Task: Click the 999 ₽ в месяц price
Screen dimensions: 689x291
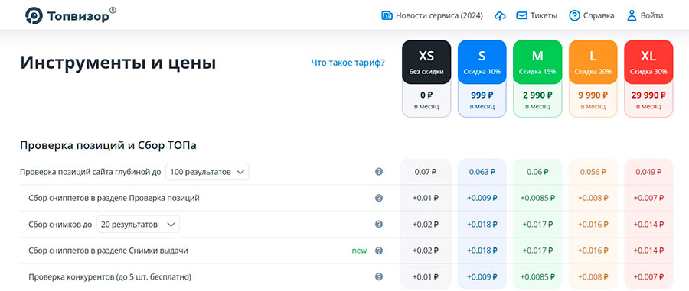Action: coord(482,100)
